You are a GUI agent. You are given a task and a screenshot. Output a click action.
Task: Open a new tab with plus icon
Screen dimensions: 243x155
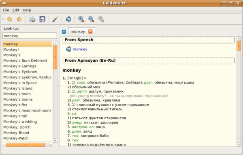pyautogui.click(x=64, y=32)
